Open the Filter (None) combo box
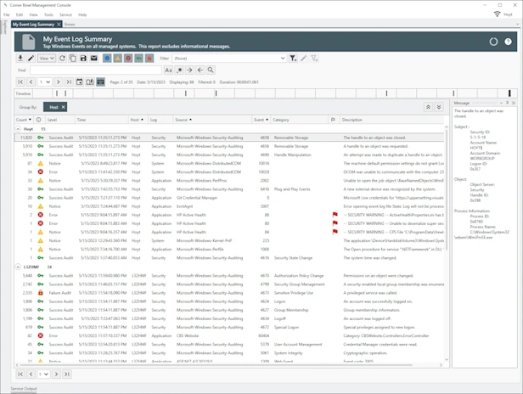Screen dimensions: 523x394 [229, 59]
